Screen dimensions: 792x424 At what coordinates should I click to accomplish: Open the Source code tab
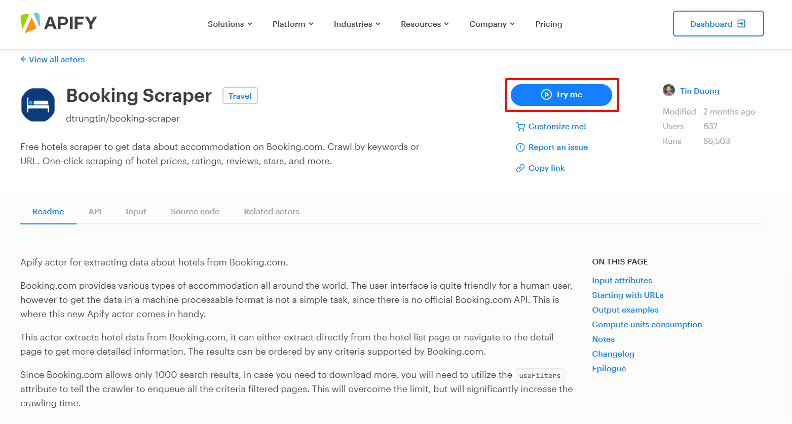coord(195,212)
